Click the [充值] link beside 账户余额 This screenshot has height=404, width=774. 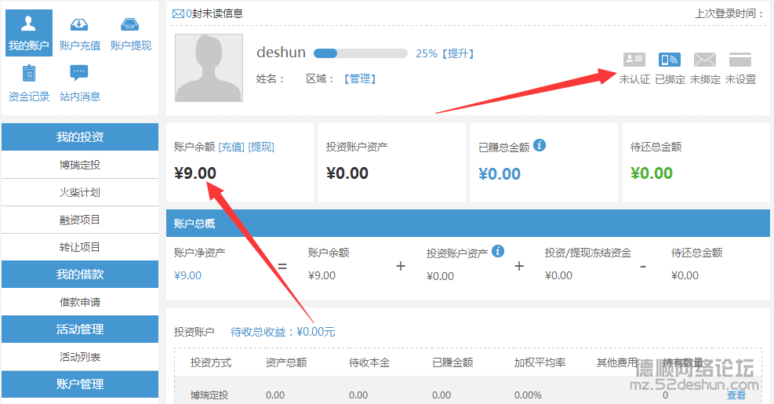[x=231, y=147]
